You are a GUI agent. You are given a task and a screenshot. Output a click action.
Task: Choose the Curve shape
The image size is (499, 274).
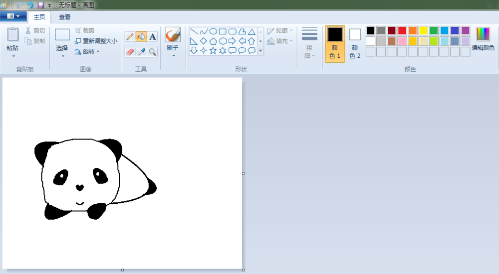click(x=204, y=31)
